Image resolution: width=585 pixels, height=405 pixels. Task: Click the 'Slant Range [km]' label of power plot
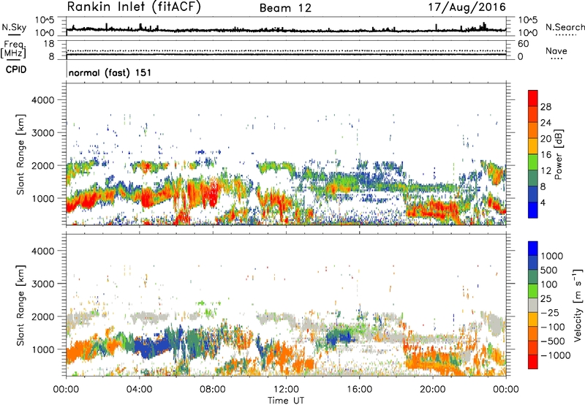tap(20, 154)
